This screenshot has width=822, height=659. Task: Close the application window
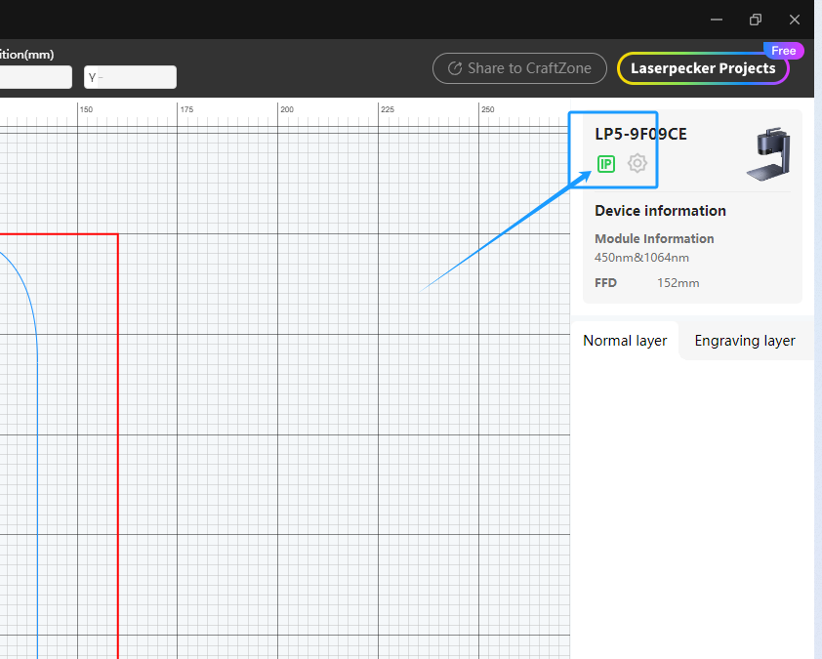(795, 20)
